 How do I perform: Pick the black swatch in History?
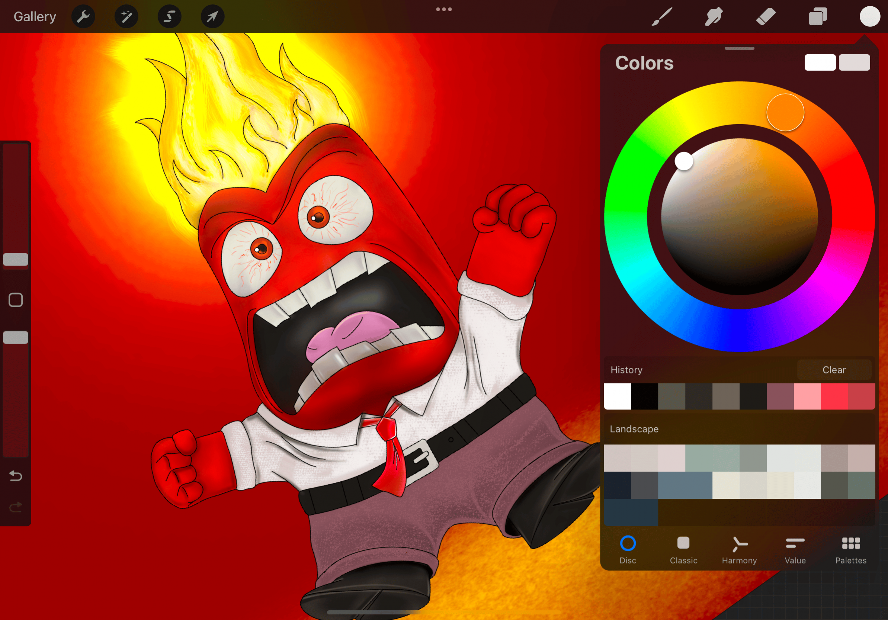tap(644, 396)
